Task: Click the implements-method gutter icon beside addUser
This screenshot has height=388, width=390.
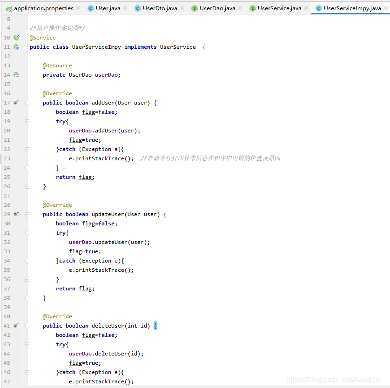Action: pos(16,103)
